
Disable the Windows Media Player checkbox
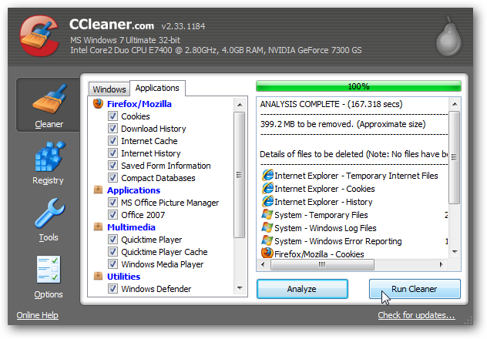[113, 263]
